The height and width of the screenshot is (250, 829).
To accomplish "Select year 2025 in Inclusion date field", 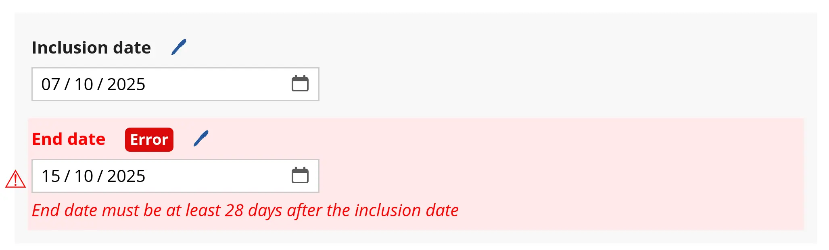I will (126, 85).
